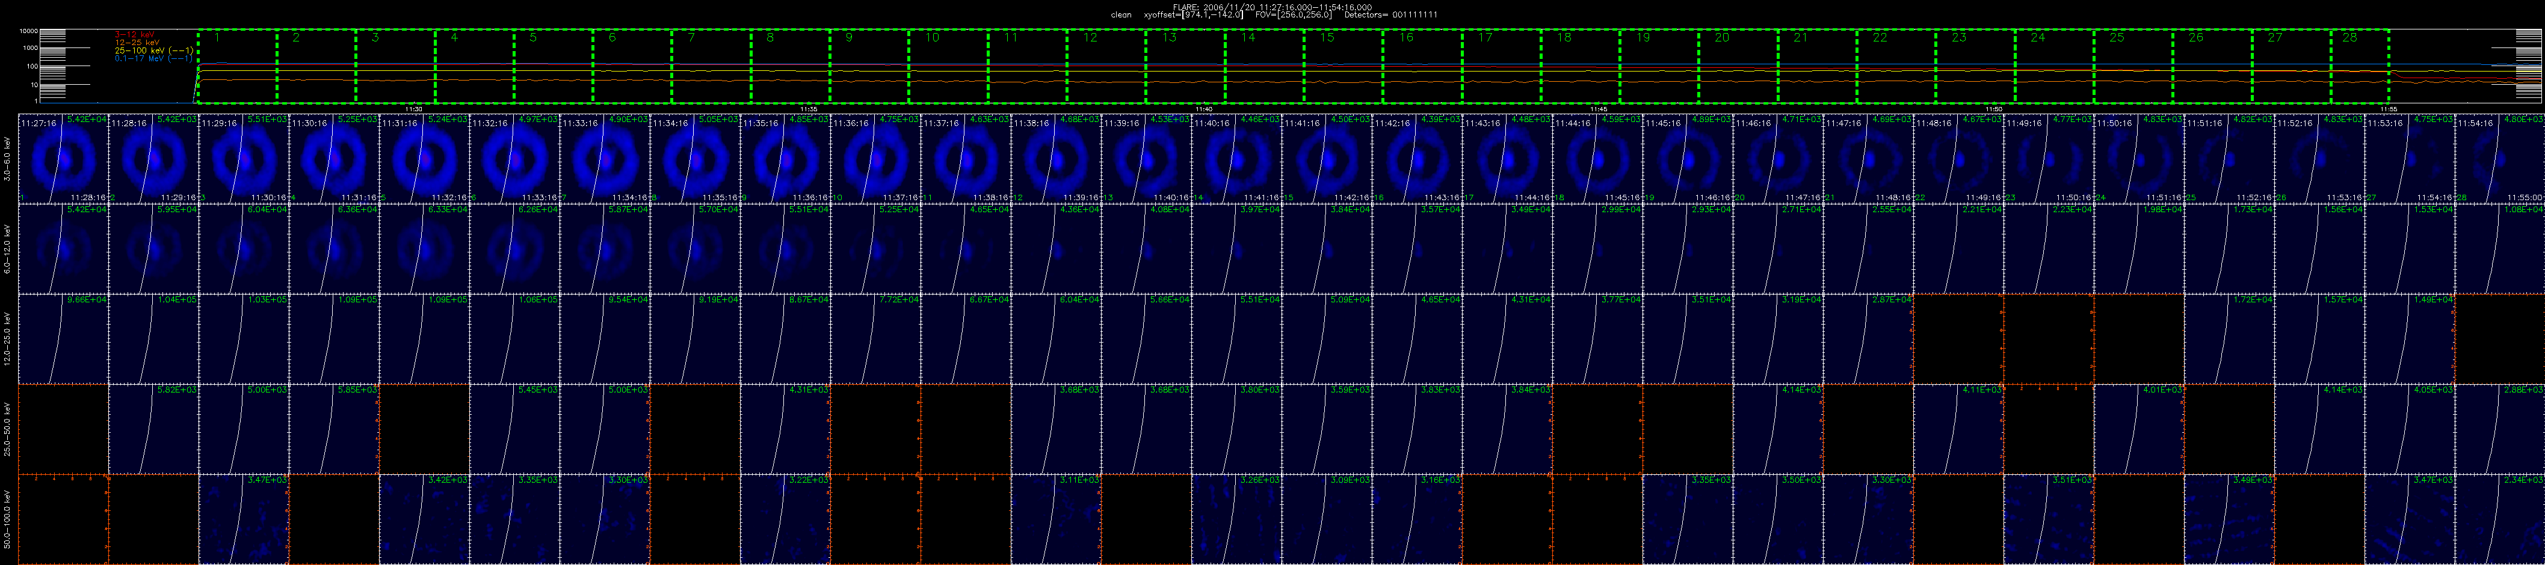2545x565 pixels.
Task: Click the 11:55 tick label on the time axis
Action: pos(2388,109)
